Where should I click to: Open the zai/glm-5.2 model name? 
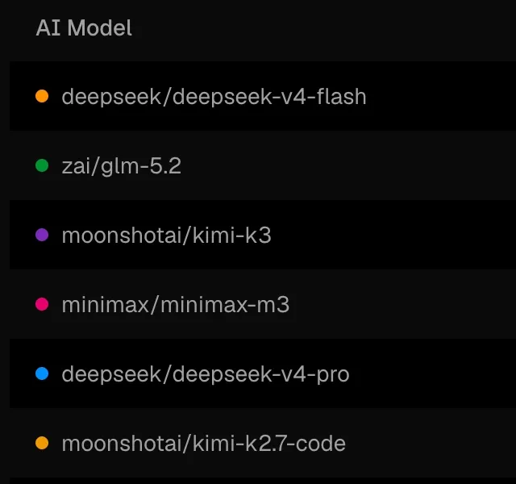tap(122, 166)
